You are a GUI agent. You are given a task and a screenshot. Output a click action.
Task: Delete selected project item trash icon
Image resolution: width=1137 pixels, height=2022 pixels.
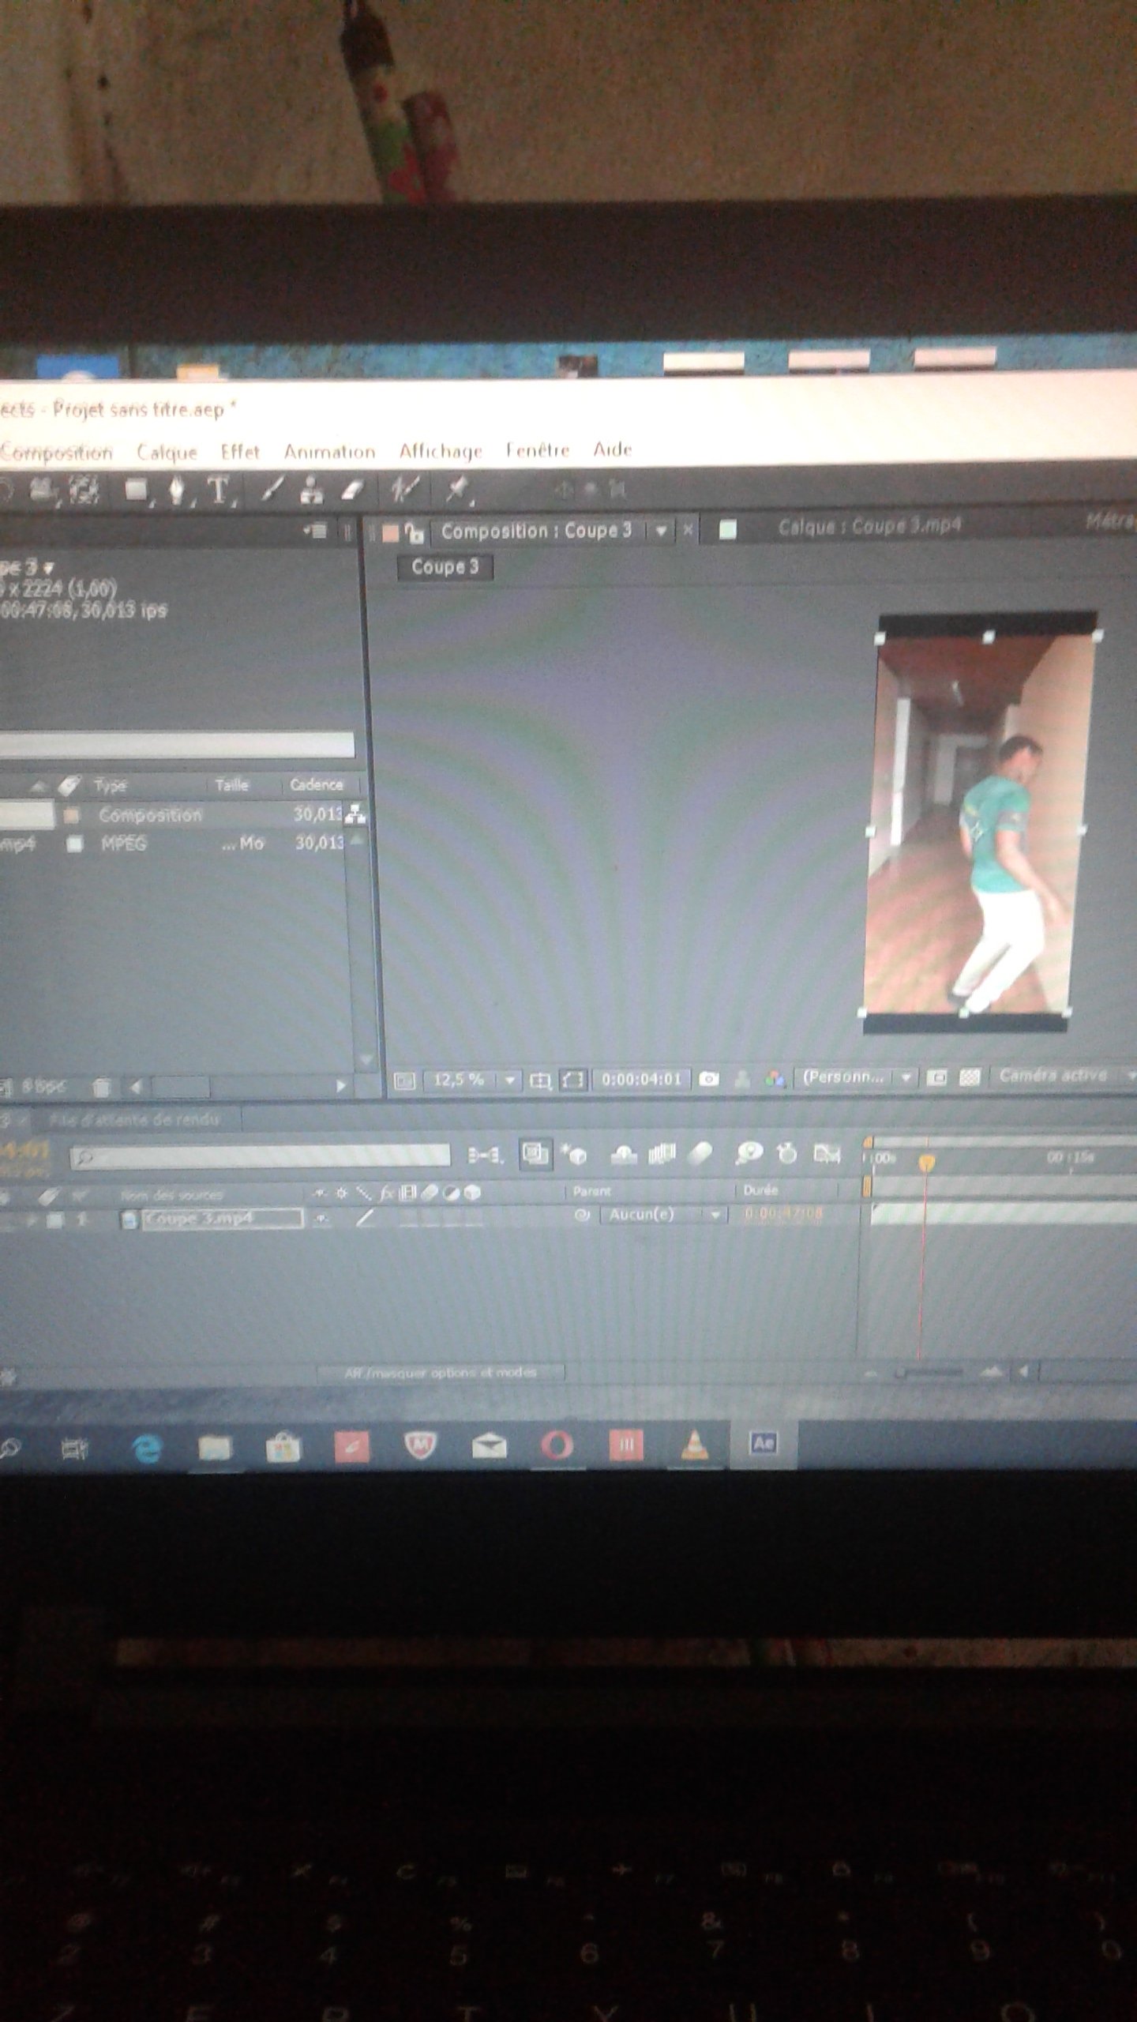tap(101, 1088)
